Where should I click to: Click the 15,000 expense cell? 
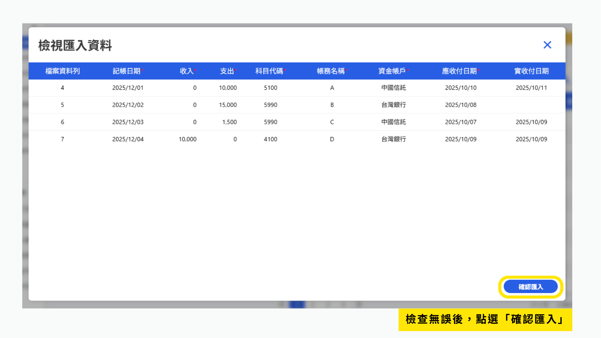pyautogui.click(x=228, y=105)
